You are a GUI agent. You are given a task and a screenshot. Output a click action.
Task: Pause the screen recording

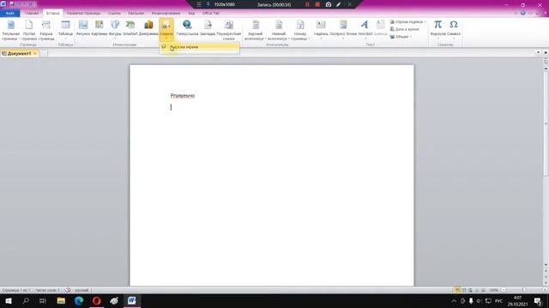307,4
